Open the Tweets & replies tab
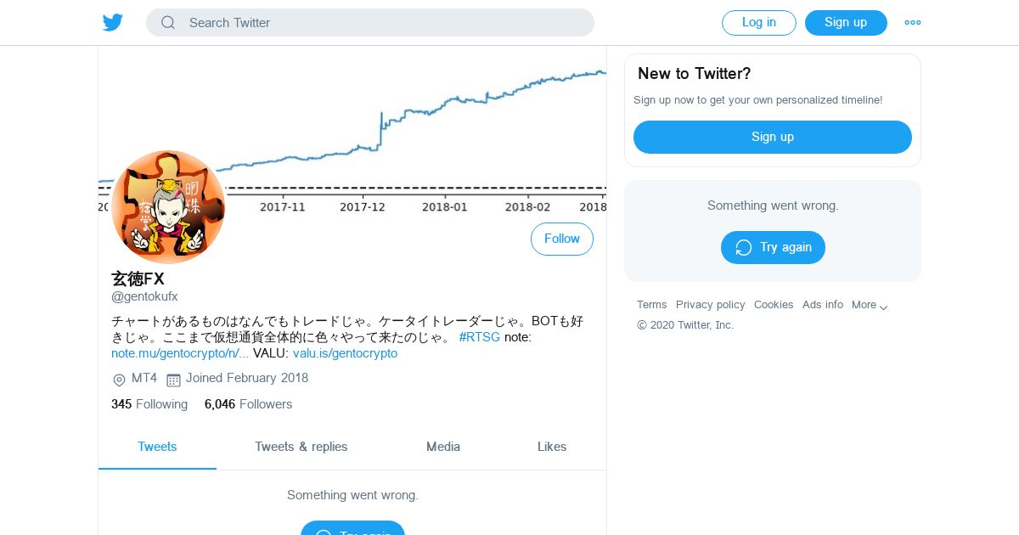The image size is (1019, 535). (x=301, y=447)
